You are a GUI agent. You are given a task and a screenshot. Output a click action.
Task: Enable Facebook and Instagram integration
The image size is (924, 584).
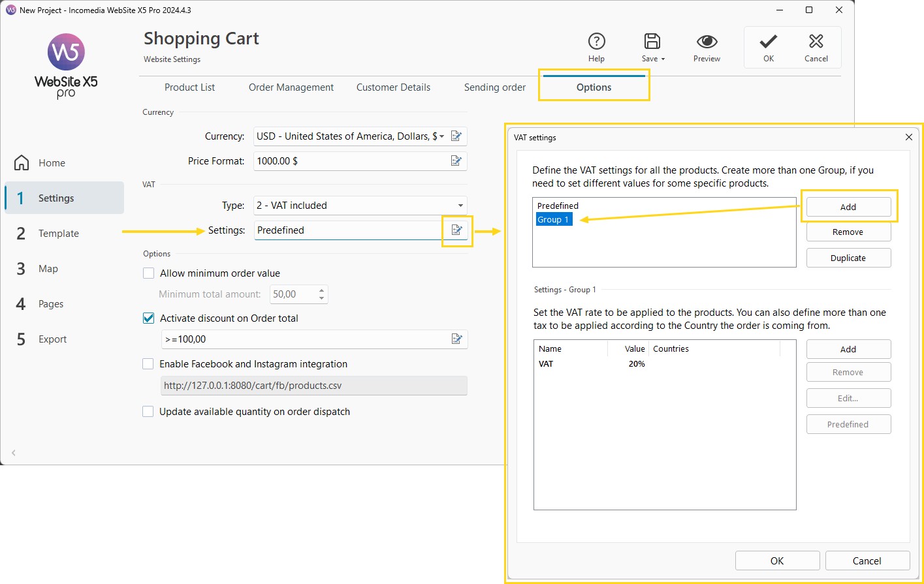(x=148, y=364)
